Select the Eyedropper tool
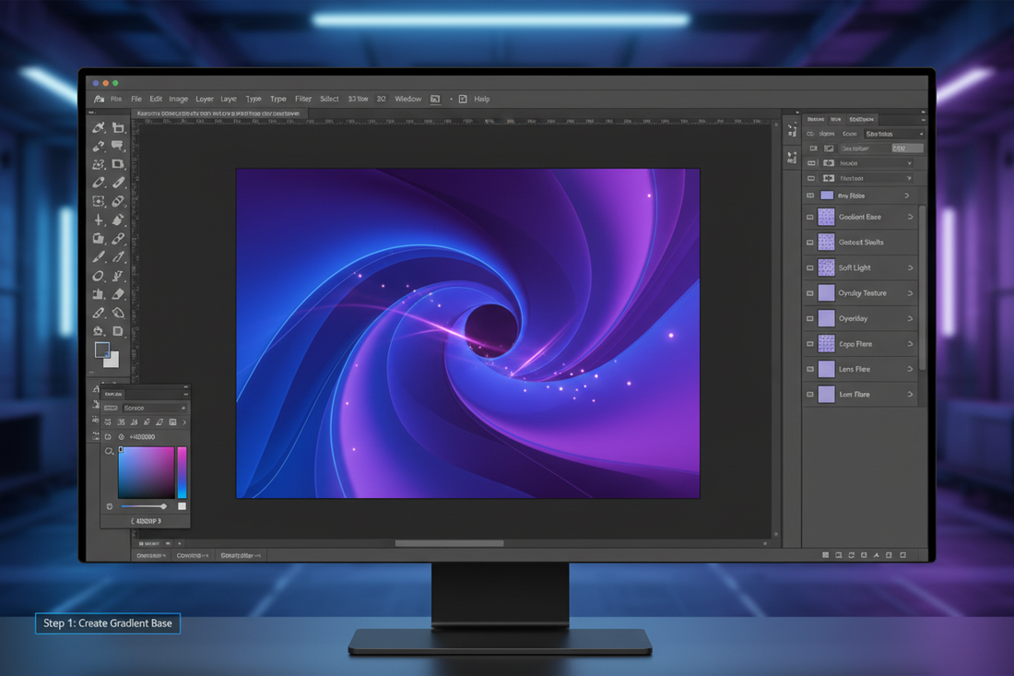Viewport: 1014px width, 676px height. tap(99, 182)
